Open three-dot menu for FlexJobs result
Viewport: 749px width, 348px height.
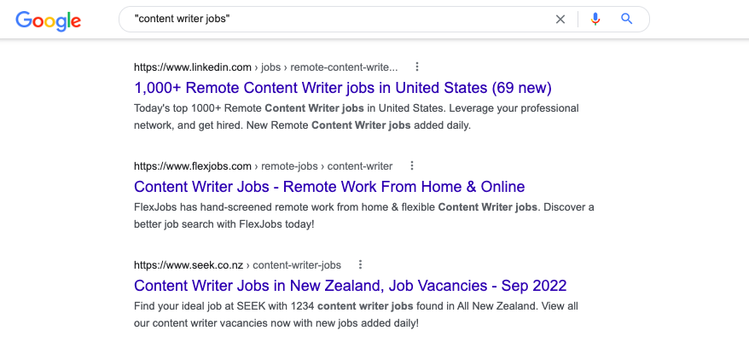[411, 165]
